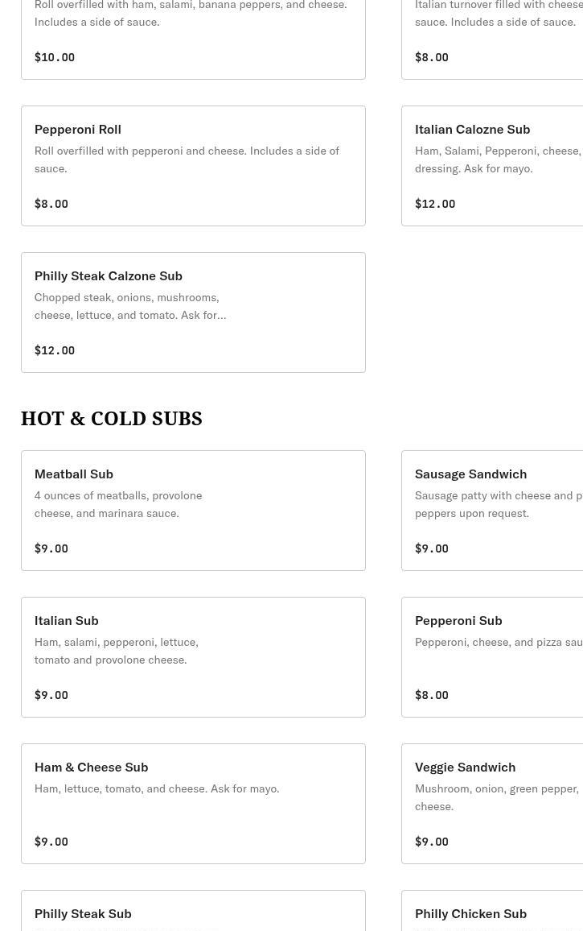Viewport: 583px width, 931px height.
Task: Choose the Meatball Sub item
Action: 193,511
